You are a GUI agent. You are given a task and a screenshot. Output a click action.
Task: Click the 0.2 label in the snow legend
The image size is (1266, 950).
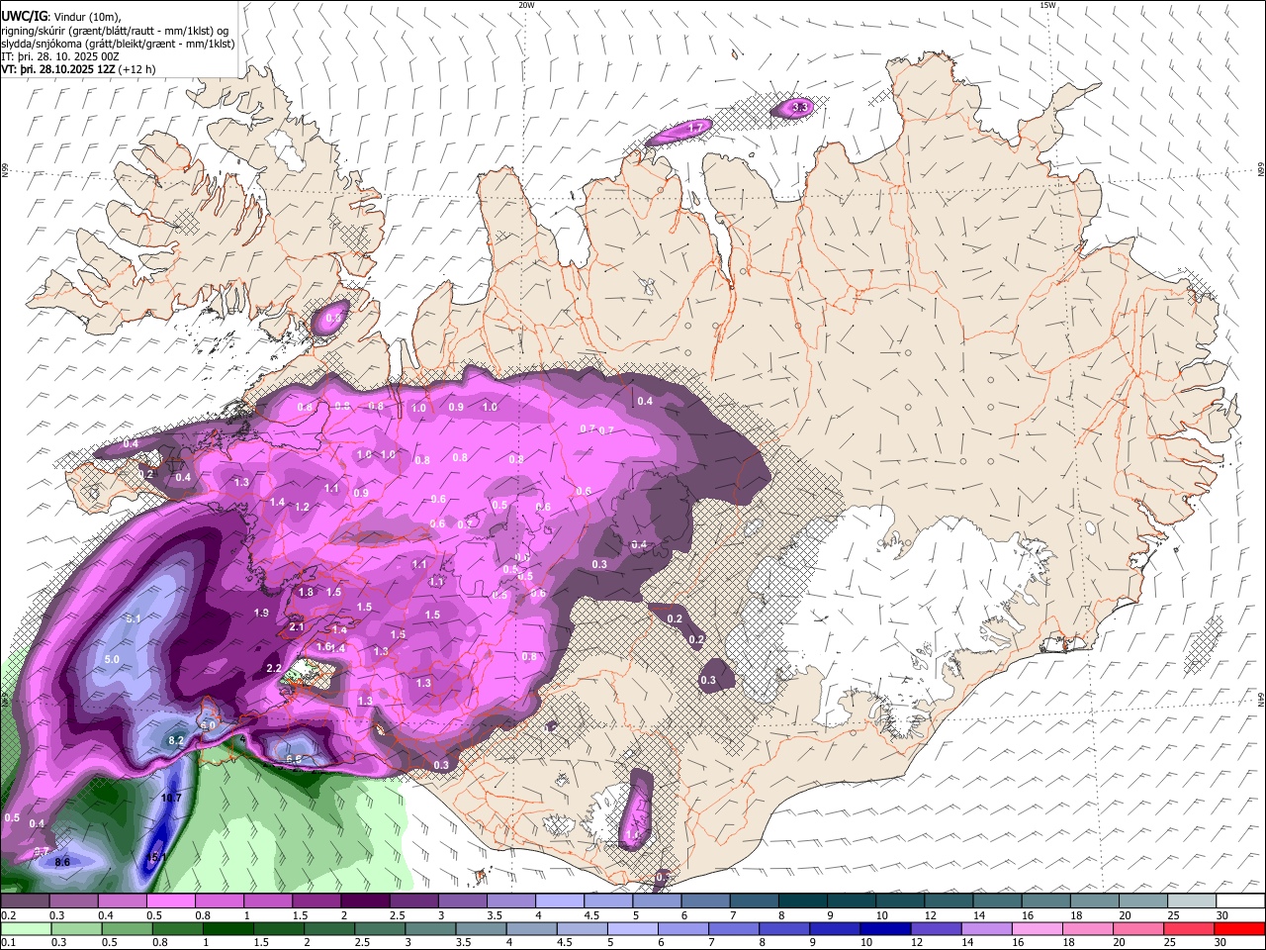click(x=8, y=913)
